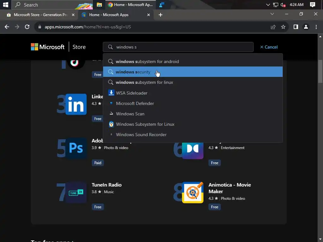
Task: Click the Free badge under LinkedIn
Action: [98, 119]
